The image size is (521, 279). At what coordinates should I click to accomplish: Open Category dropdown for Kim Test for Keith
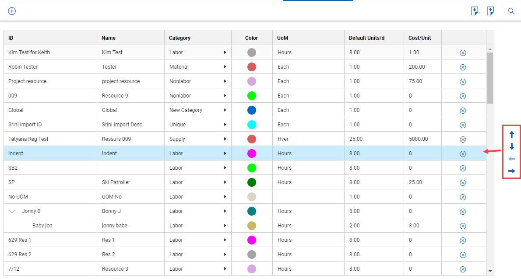[225, 52]
